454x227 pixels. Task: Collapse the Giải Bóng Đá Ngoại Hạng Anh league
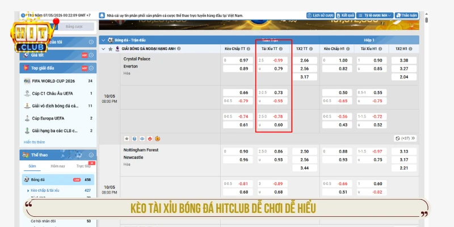103,49
